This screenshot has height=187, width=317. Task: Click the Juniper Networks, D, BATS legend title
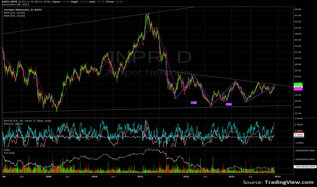point(23,10)
